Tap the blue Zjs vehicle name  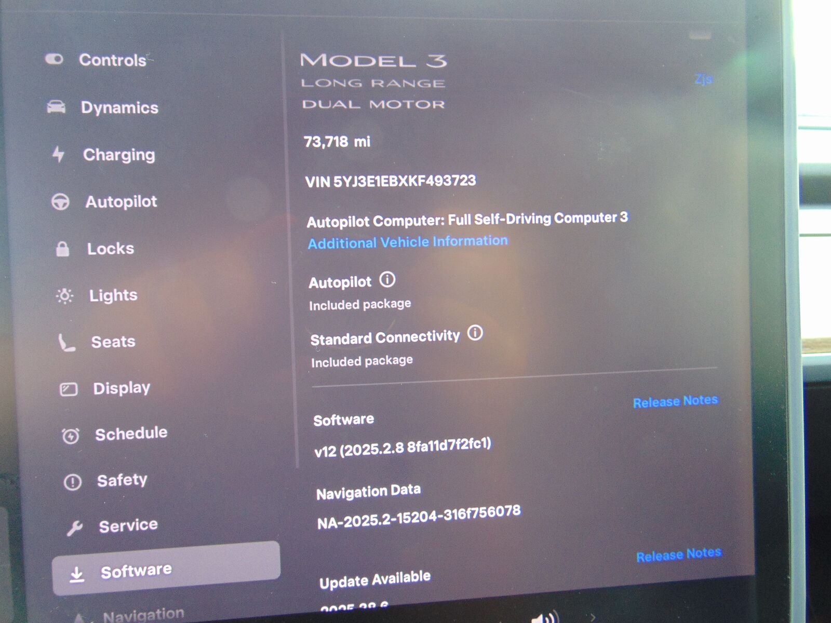pos(703,79)
